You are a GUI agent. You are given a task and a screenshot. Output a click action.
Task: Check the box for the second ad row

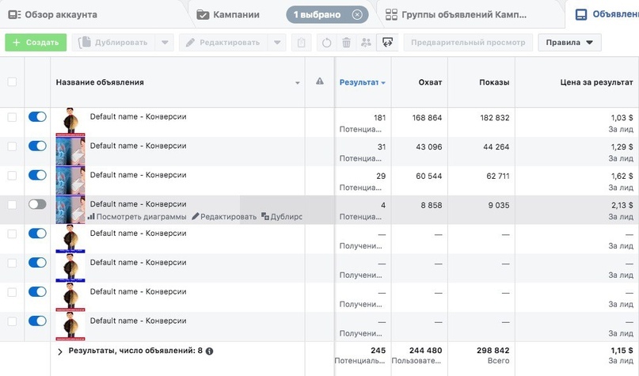pyautogui.click(x=12, y=146)
